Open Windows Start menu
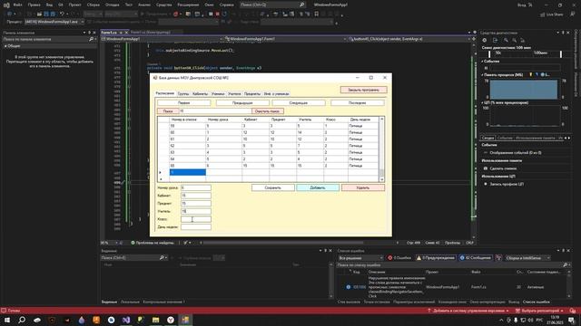This screenshot has width=581, height=326. [x=7, y=320]
